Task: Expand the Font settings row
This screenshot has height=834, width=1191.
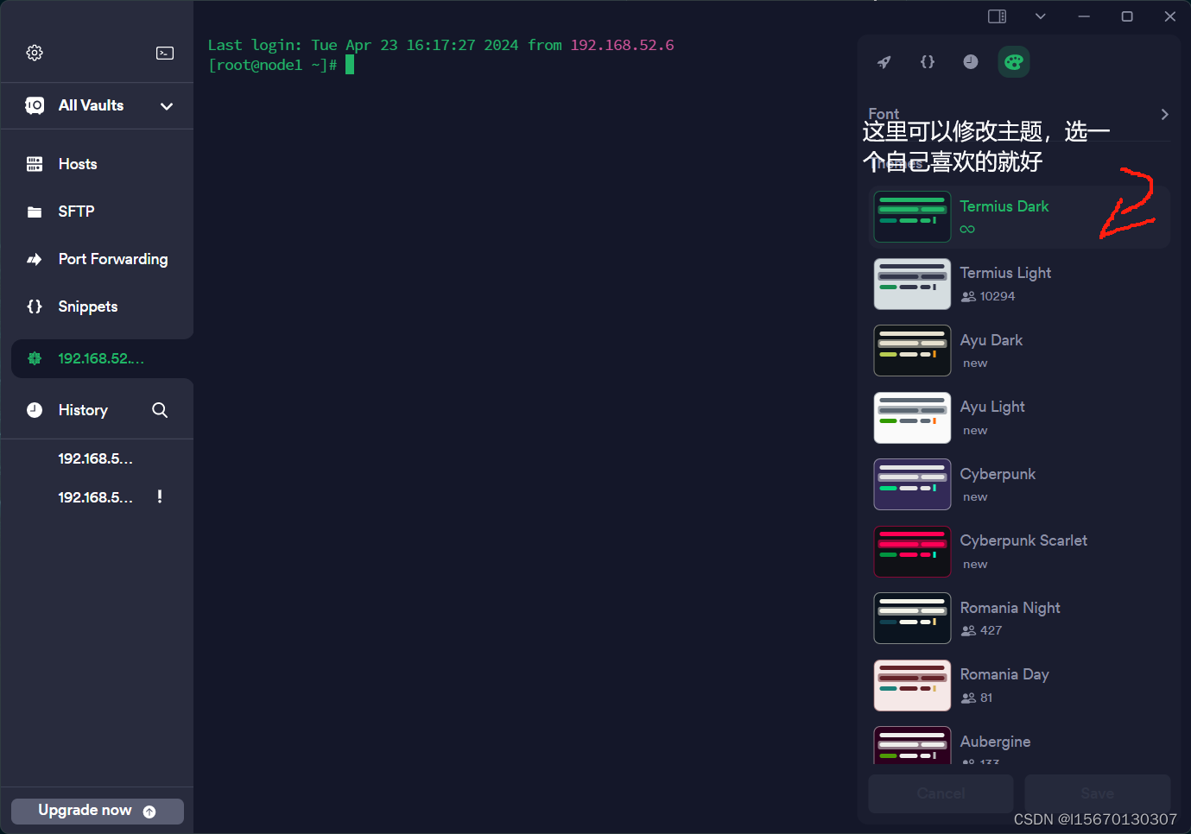Action: click(x=1163, y=113)
